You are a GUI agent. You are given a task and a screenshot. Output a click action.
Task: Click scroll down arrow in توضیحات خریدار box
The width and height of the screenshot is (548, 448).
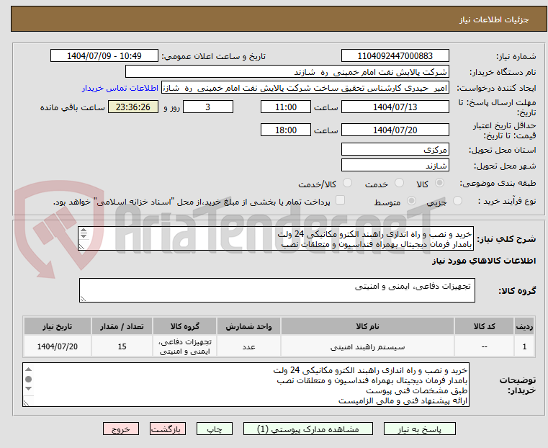click(x=29, y=389)
